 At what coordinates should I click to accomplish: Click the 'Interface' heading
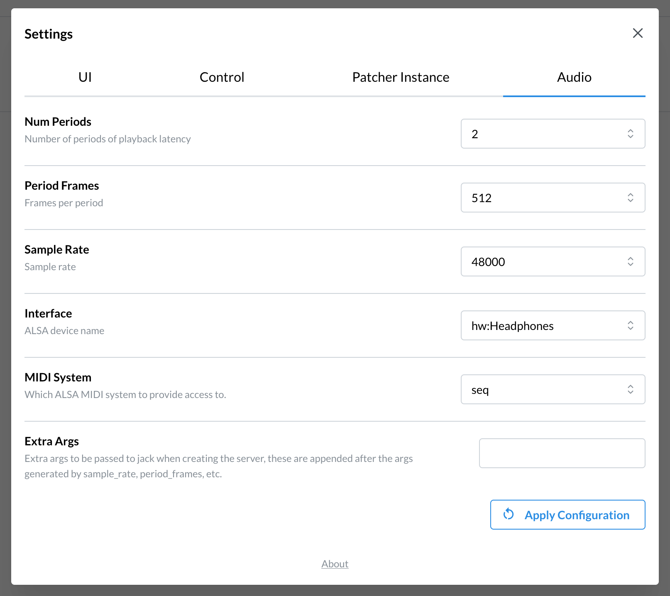(48, 313)
